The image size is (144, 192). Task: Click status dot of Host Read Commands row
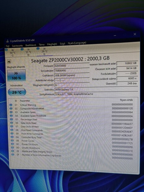[12, 130]
